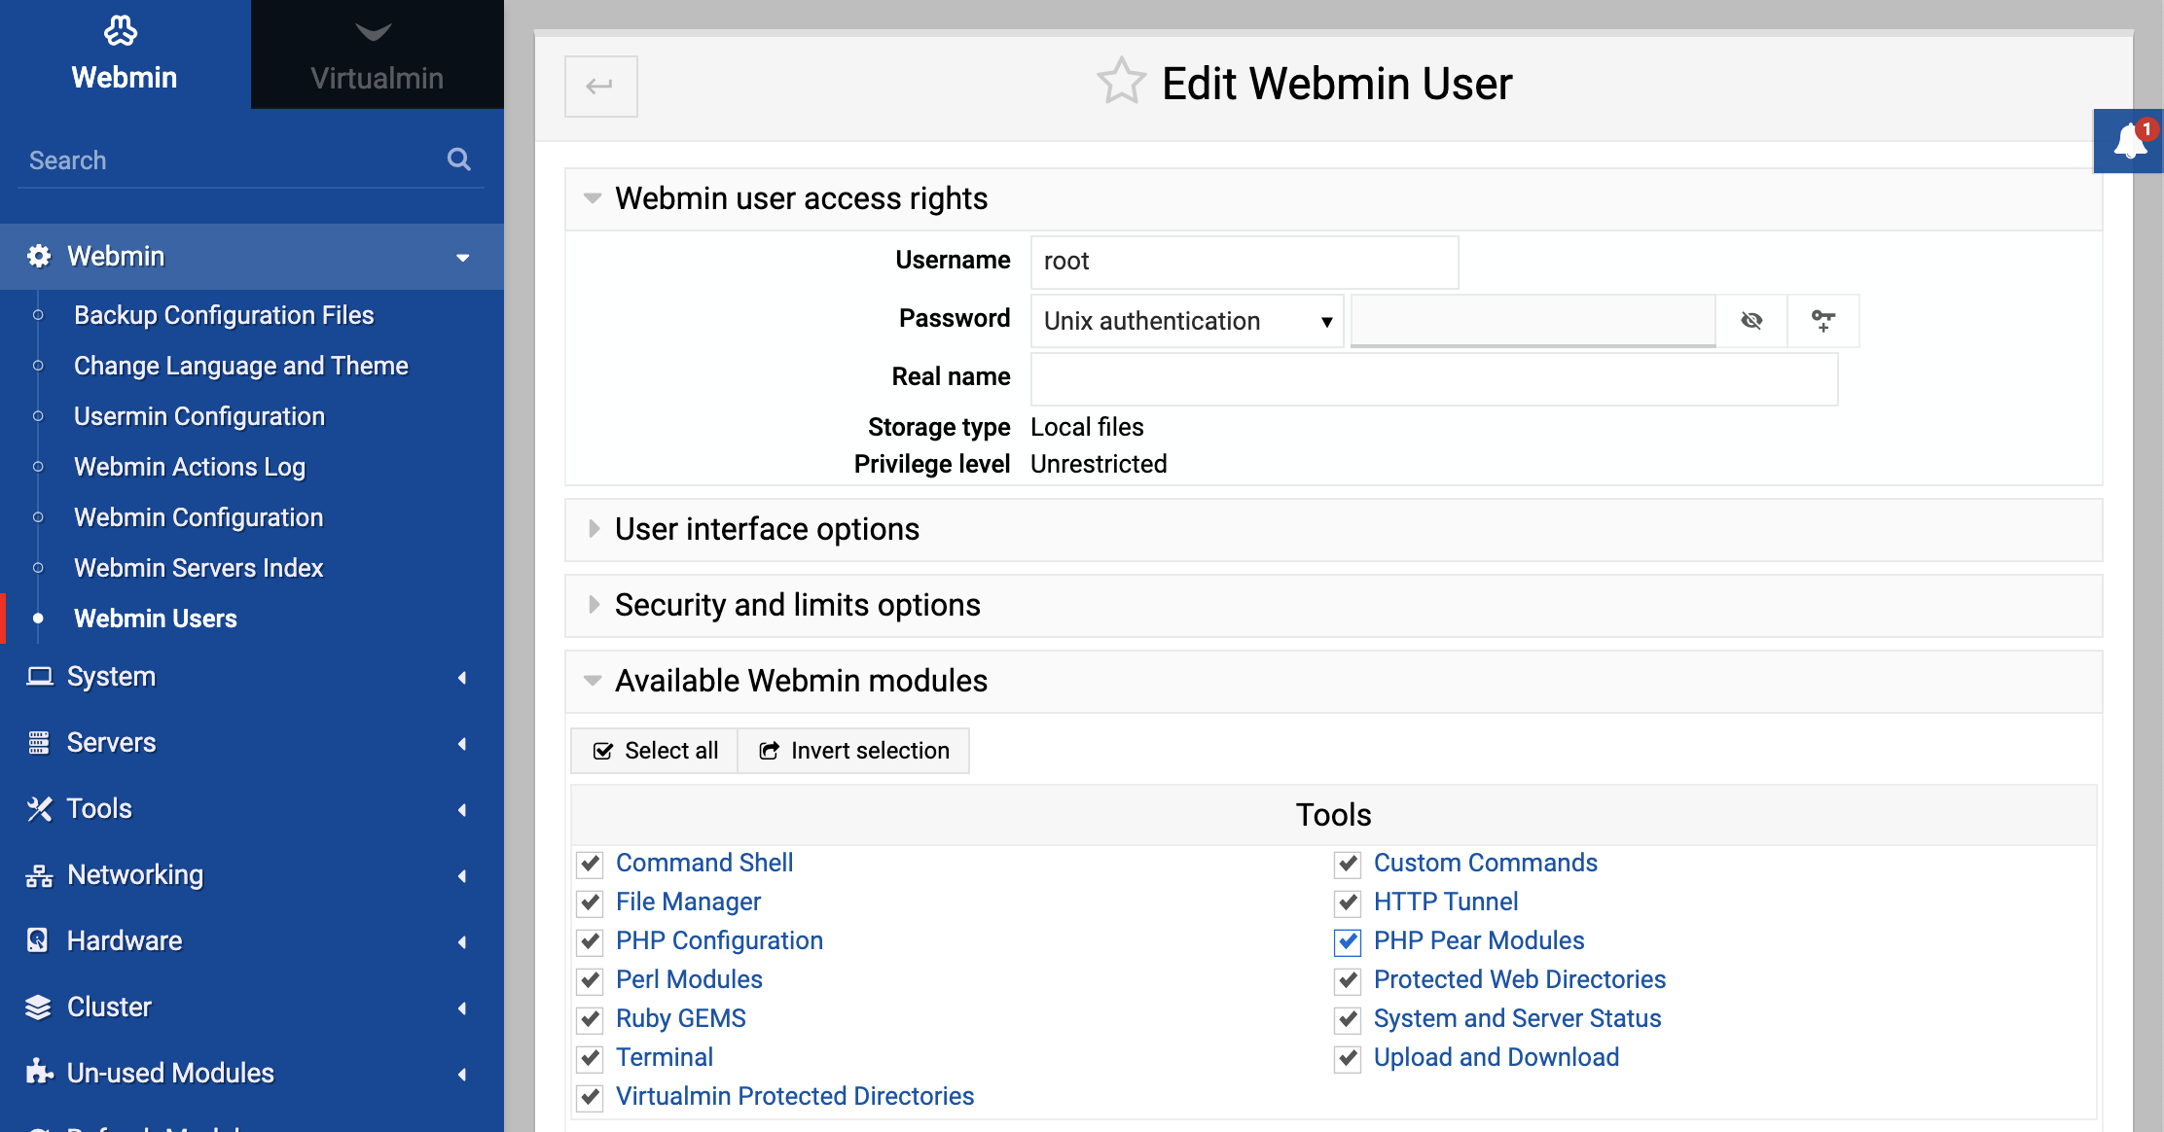Uncheck Upload and Download checkbox
This screenshot has height=1132, width=2164.
pos(1348,1058)
